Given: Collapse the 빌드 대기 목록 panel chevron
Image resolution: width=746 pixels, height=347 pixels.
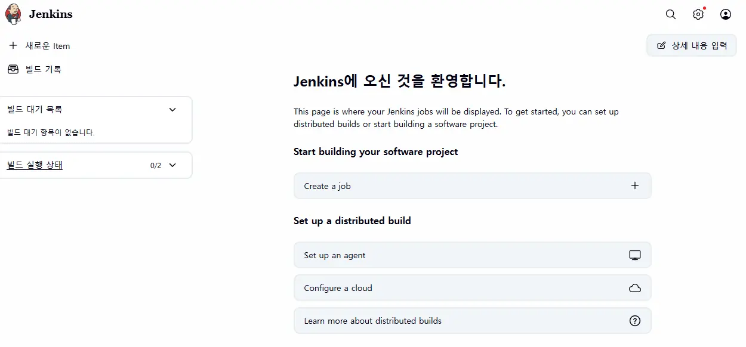Looking at the screenshot, I should click(x=172, y=110).
